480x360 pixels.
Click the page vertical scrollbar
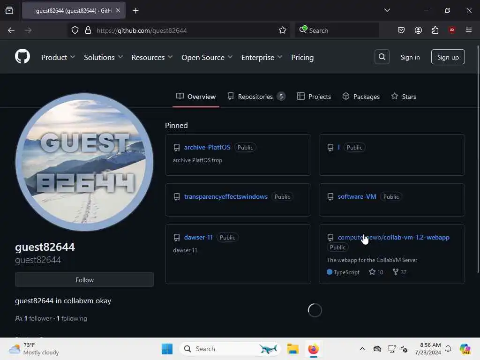(478, 159)
